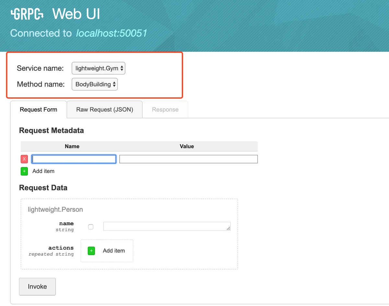The width and height of the screenshot is (389, 306).
Task: Click the Request Metadata heading
Action: [x=52, y=130]
